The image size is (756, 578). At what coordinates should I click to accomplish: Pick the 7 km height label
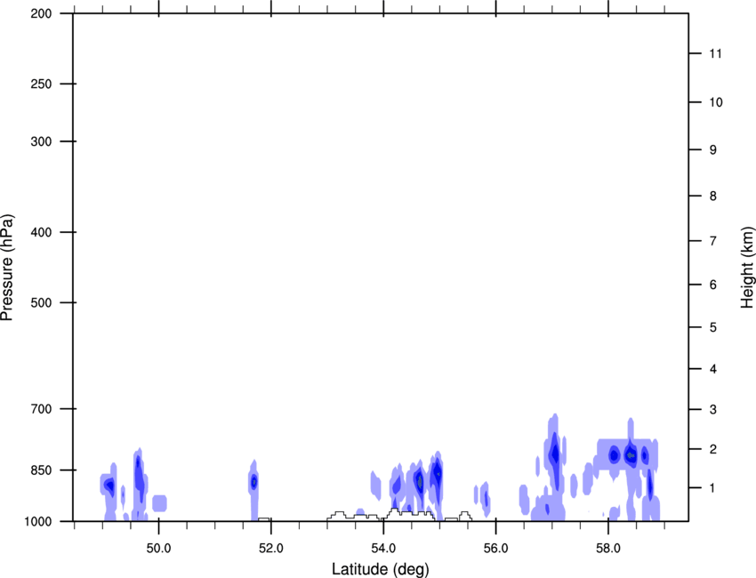(x=713, y=241)
